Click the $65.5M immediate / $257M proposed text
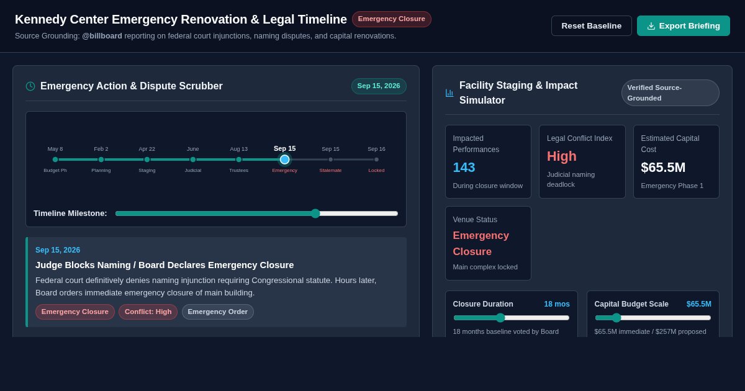Image resolution: width=745 pixels, height=391 pixels. pyautogui.click(x=651, y=331)
